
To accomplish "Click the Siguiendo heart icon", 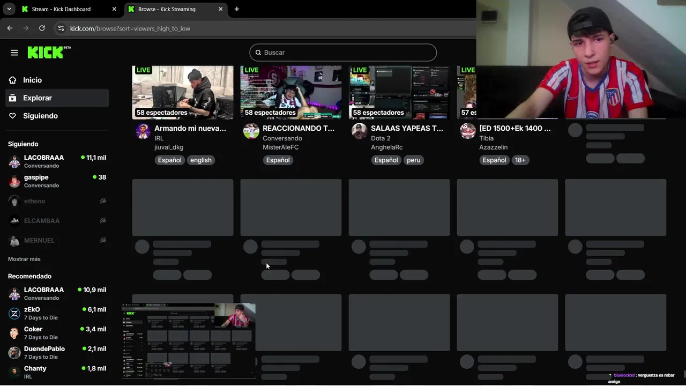I will pos(13,116).
